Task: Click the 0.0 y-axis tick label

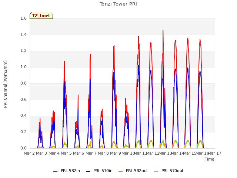Action: click(23, 148)
